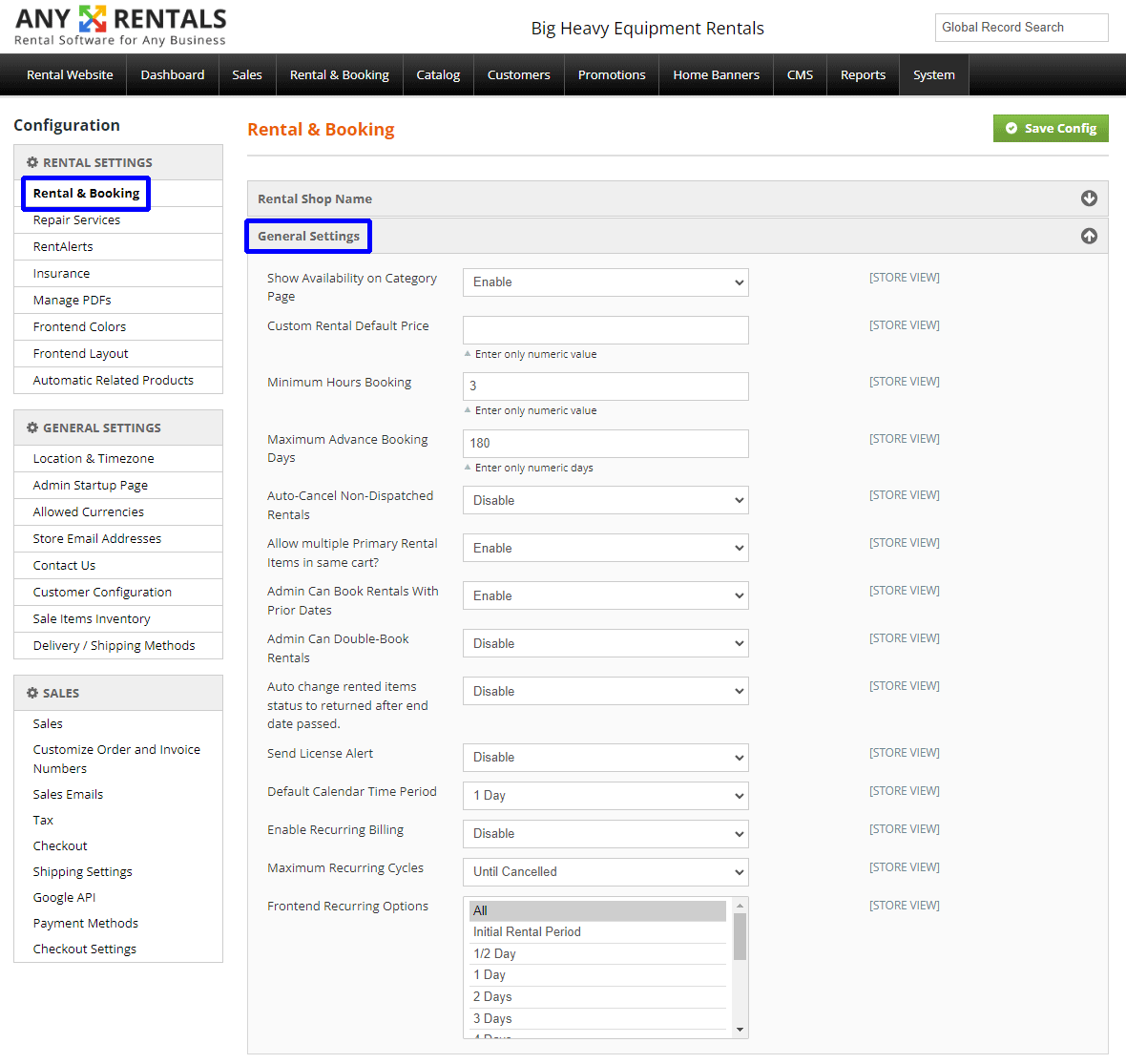The width and height of the screenshot is (1126, 1064).
Task: Click the warning triangle under Minimum Hours Booking
Action: coord(469,410)
